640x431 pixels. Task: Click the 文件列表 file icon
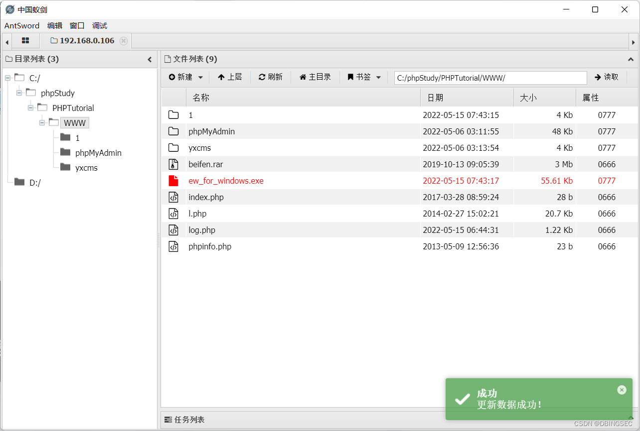pos(167,59)
